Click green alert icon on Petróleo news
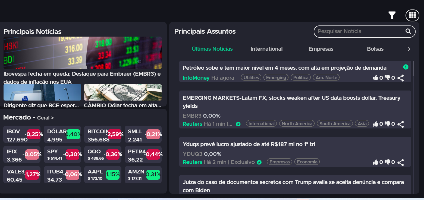 (406, 67)
